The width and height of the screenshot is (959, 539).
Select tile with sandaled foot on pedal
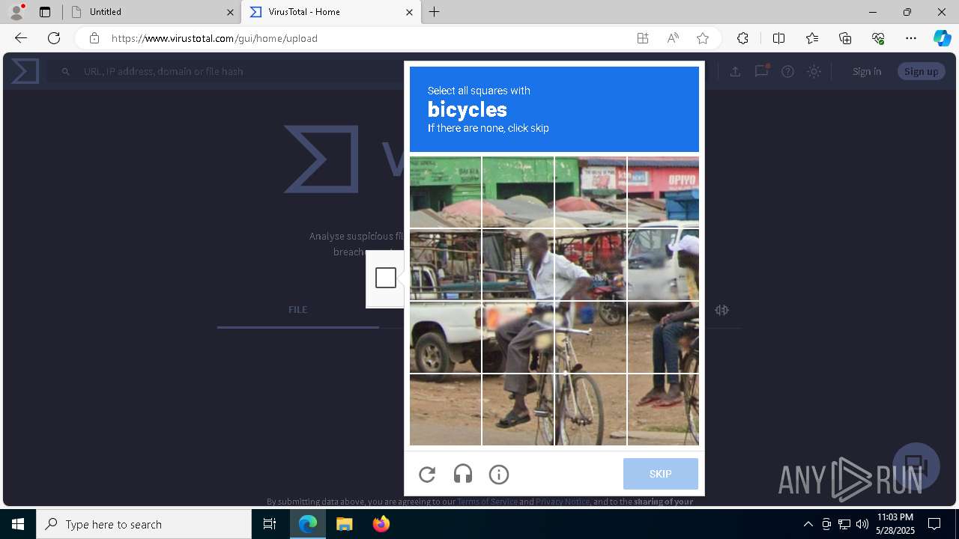coord(518,409)
